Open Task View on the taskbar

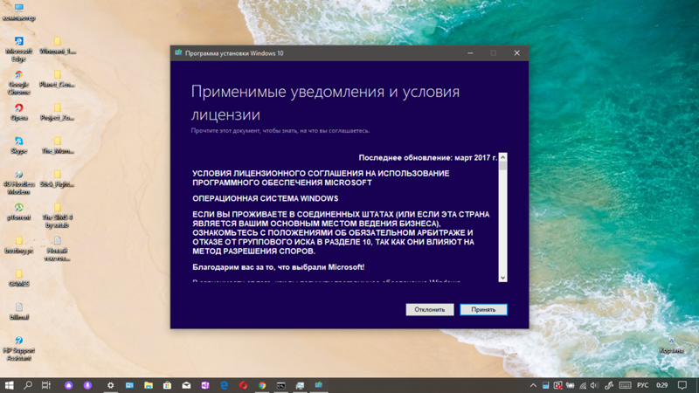(x=46, y=385)
